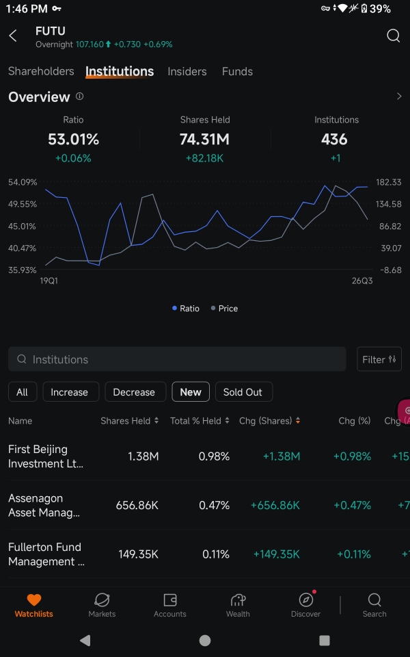Tap the back arrow next to FUTU
Image resolution: width=410 pixels, height=657 pixels.
tap(13, 36)
